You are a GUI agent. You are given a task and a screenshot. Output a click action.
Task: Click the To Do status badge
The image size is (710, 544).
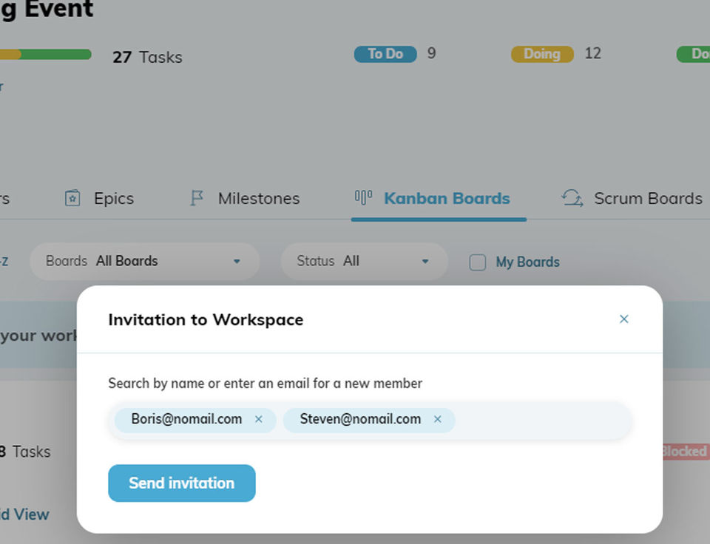point(385,54)
